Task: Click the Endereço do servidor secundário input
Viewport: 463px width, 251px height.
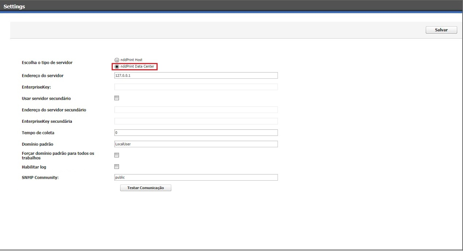Action: point(196,110)
